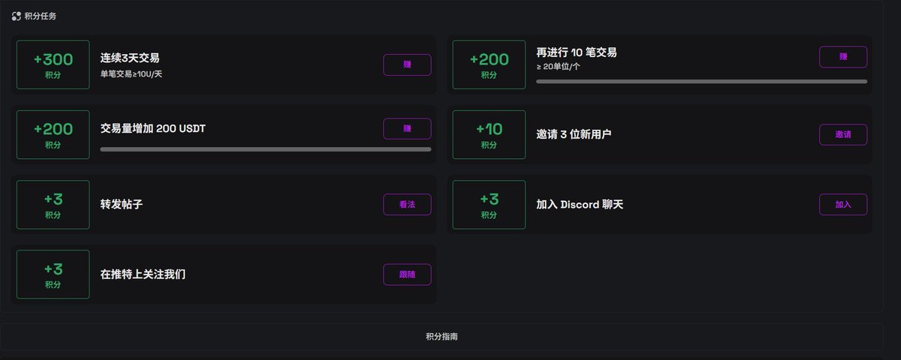This screenshot has height=360, width=901.
Task: Select 赚 beside 交易量增加 200 USDT
Action: tap(407, 128)
